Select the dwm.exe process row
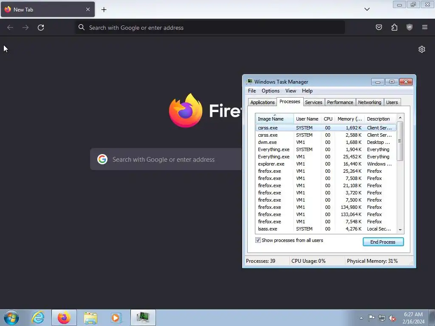Screen dimensions: 435x326 (x=326, y=142)
